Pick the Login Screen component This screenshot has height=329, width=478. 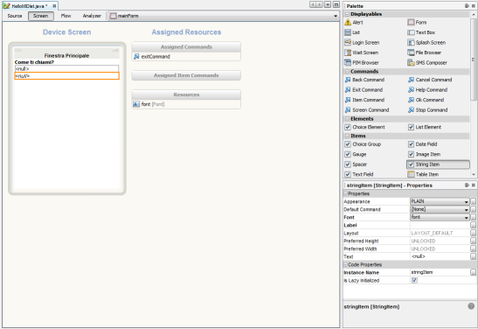click(x=362, y=42)
